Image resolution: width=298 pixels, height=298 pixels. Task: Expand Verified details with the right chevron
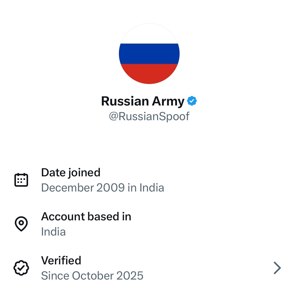(x=277, y=268)
